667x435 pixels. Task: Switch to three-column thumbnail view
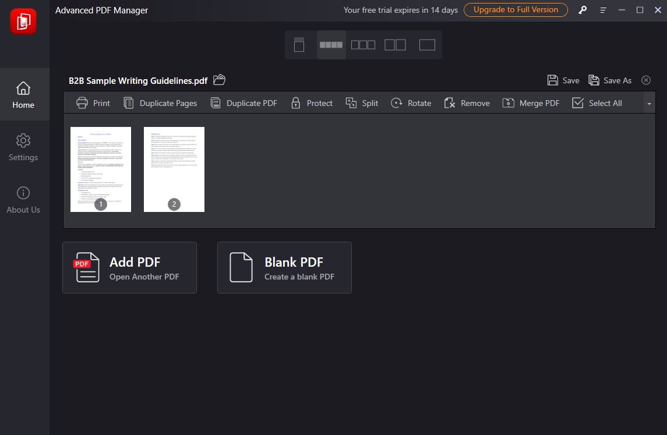tap(363, 45)
